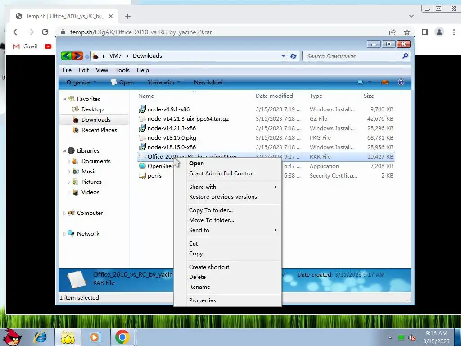Click the muted volume tray icon
This screenshot has height=346, width=461.
click(412, 338)
